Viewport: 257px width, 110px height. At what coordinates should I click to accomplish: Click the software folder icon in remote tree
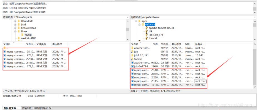(143, 24)
